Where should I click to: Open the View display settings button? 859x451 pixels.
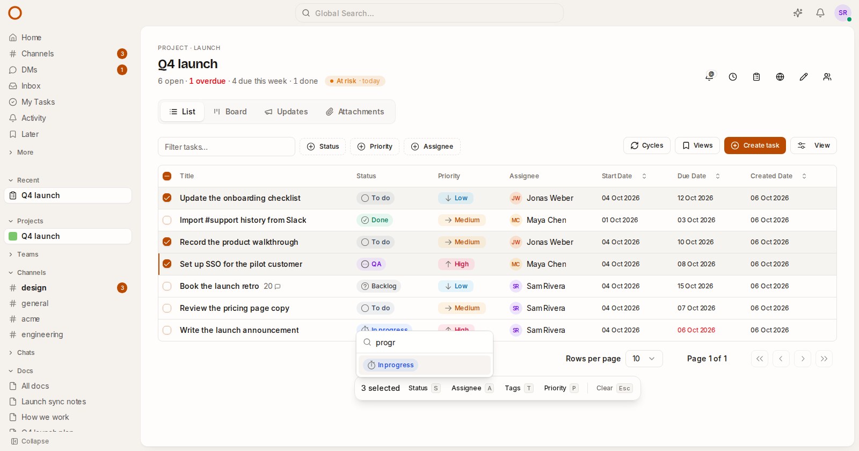(x=813, y=146)
